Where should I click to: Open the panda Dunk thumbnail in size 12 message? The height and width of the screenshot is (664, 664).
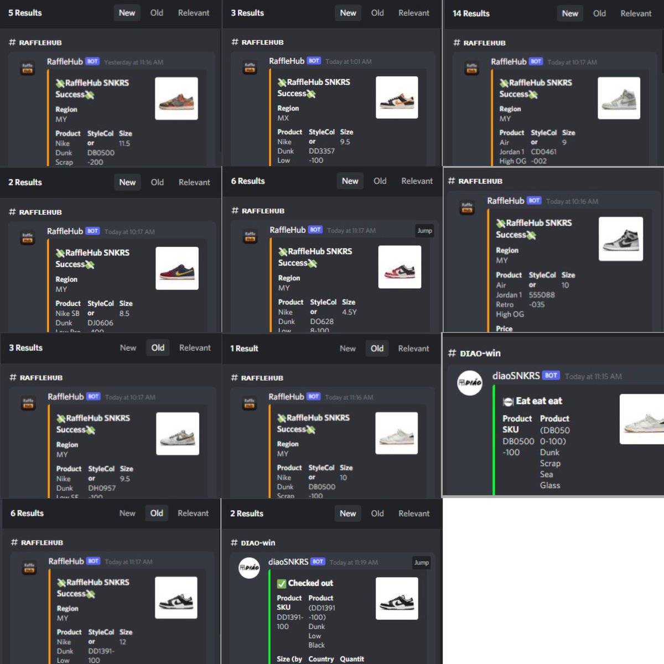click(176, 598)
